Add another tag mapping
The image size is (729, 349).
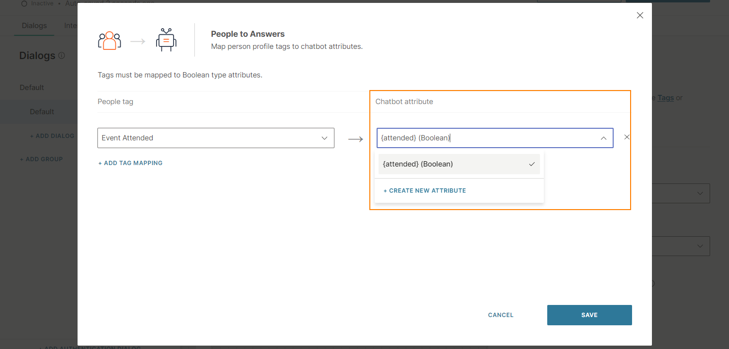click(x=130, y=163)
